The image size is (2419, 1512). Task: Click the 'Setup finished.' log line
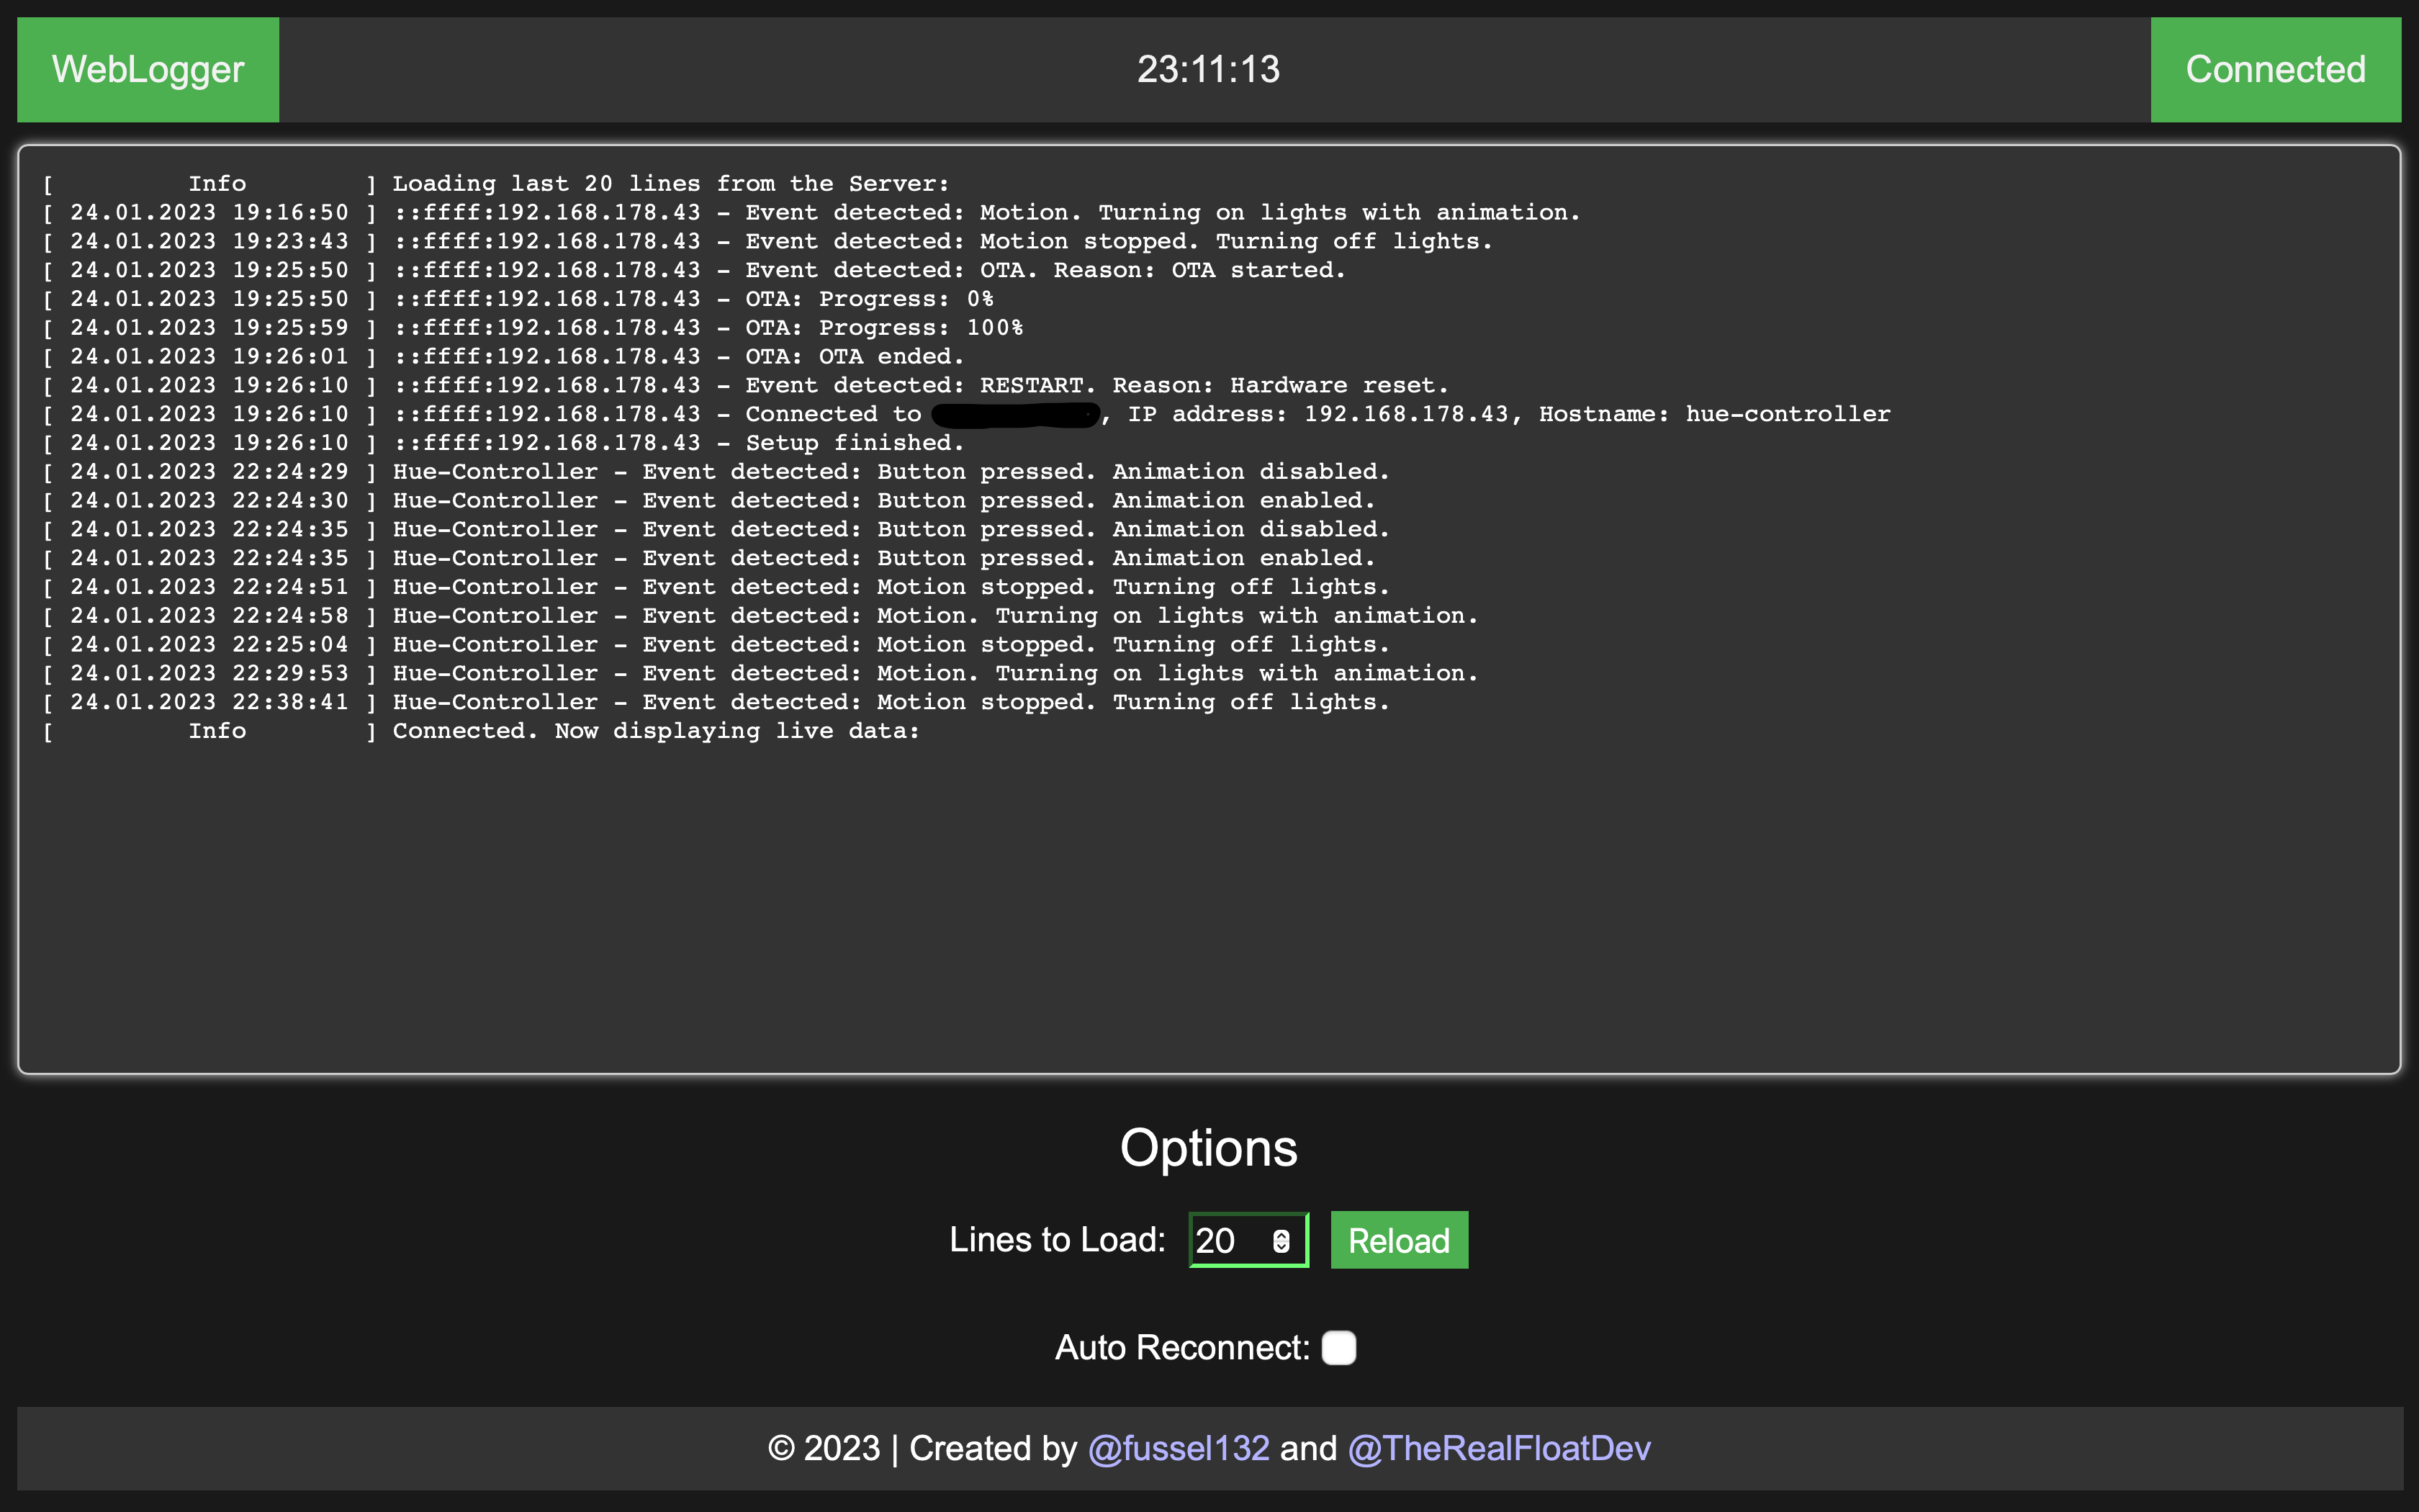[504, 443]
